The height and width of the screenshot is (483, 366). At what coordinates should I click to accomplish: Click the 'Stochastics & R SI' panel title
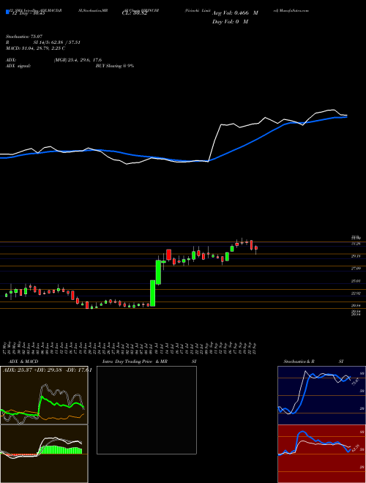[x=313, y=362]
